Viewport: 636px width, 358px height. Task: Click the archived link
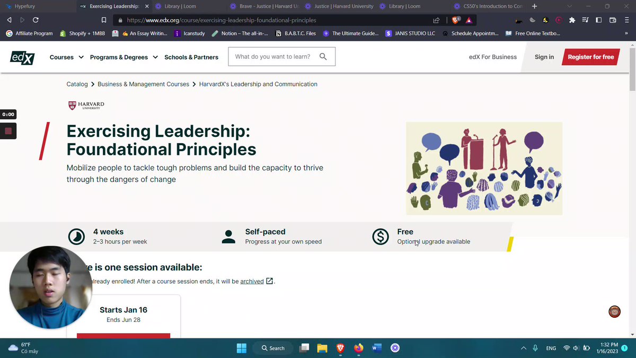[x=252, y=281]
